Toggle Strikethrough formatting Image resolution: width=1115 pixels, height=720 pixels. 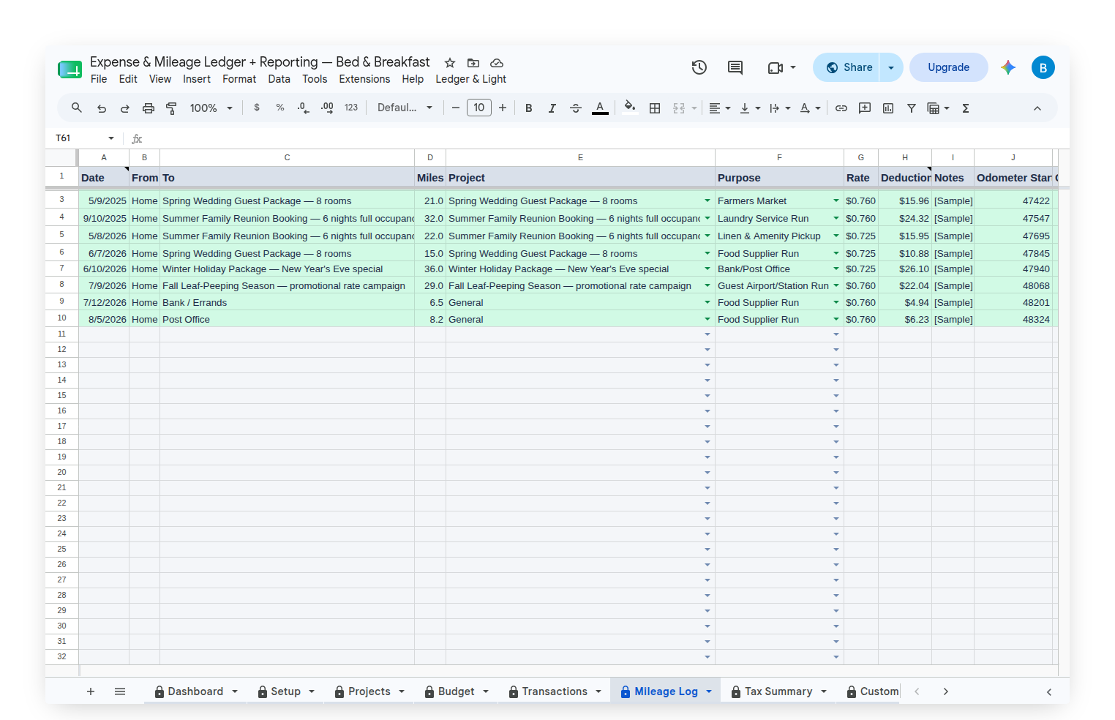576,108
